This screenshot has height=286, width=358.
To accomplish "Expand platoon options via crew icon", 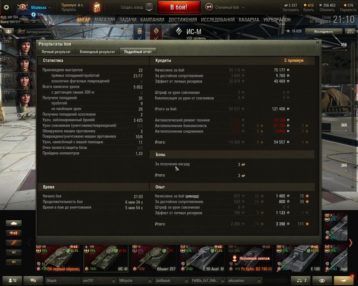I will (9, 31).
